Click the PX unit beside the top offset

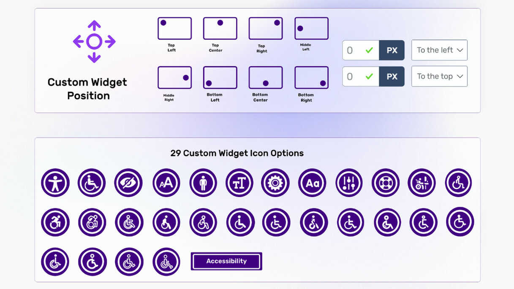tap(392, 76)
